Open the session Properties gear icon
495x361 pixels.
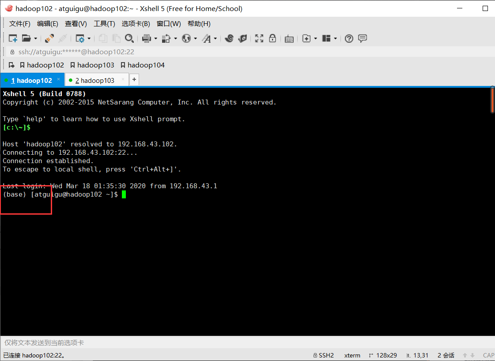(80, 38)
